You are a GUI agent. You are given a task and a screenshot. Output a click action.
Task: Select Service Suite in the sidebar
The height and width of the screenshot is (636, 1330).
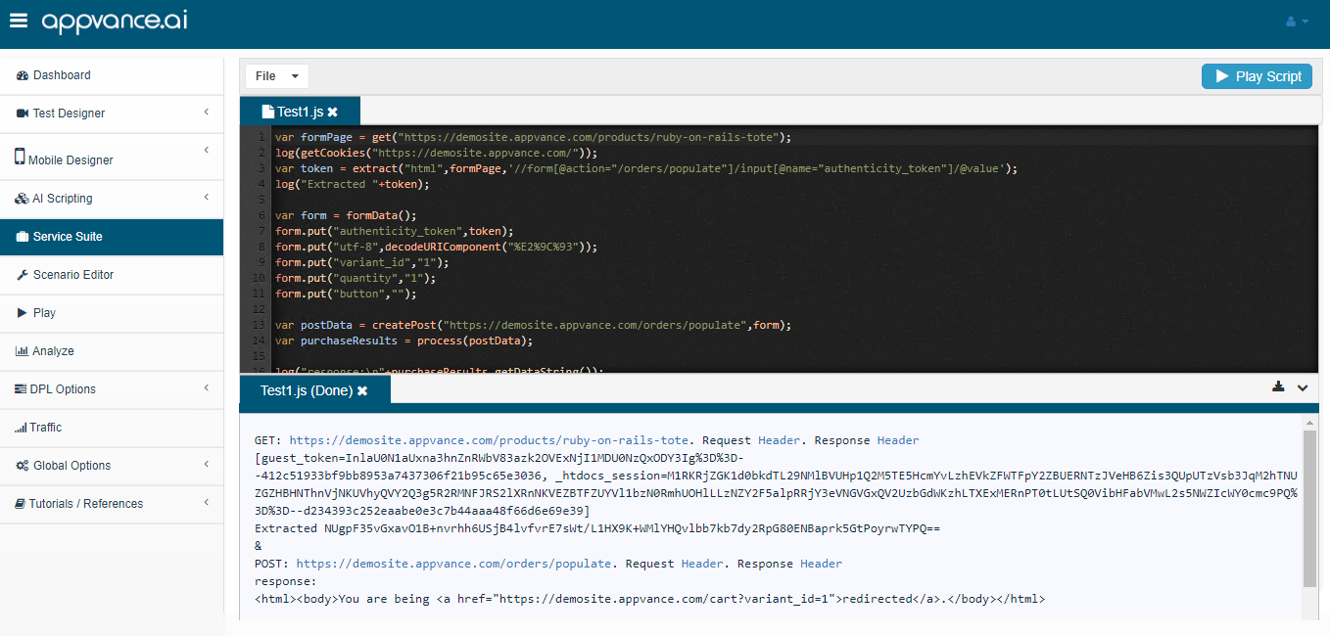click(x=112, y=237)
